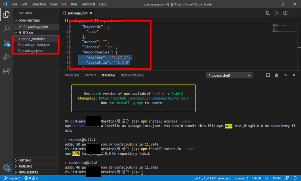Open the Go menu

[x=64, y=4]
